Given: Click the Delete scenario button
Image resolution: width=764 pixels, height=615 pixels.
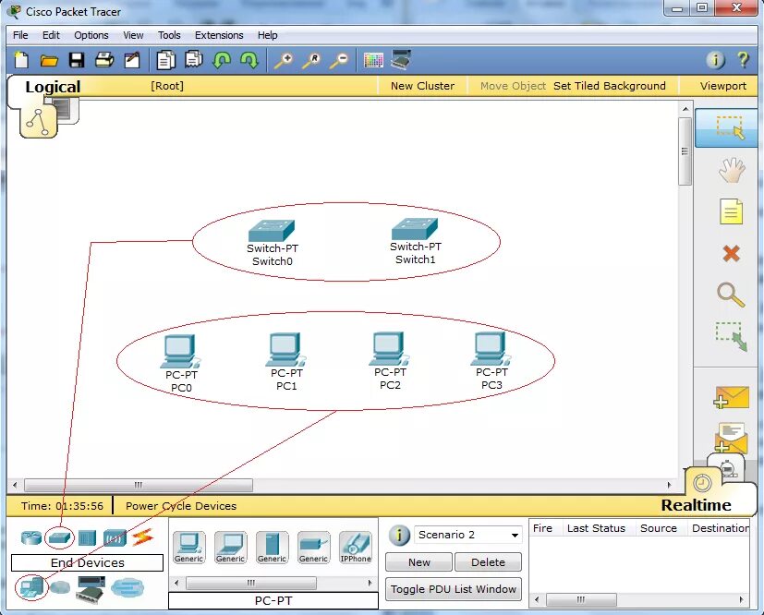Looking at the screenshot, I should pos(488,562).
